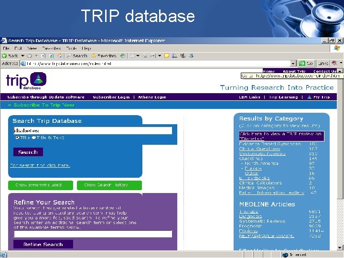Open the Systematic Reviews category link
Image resolution: width=344 pixels, height=258 pixels.
[x=262, y=153]
